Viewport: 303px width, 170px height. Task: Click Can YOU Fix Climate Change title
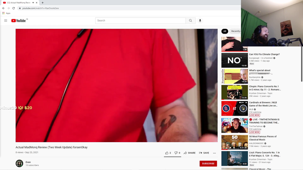click(x=264, y=54)
